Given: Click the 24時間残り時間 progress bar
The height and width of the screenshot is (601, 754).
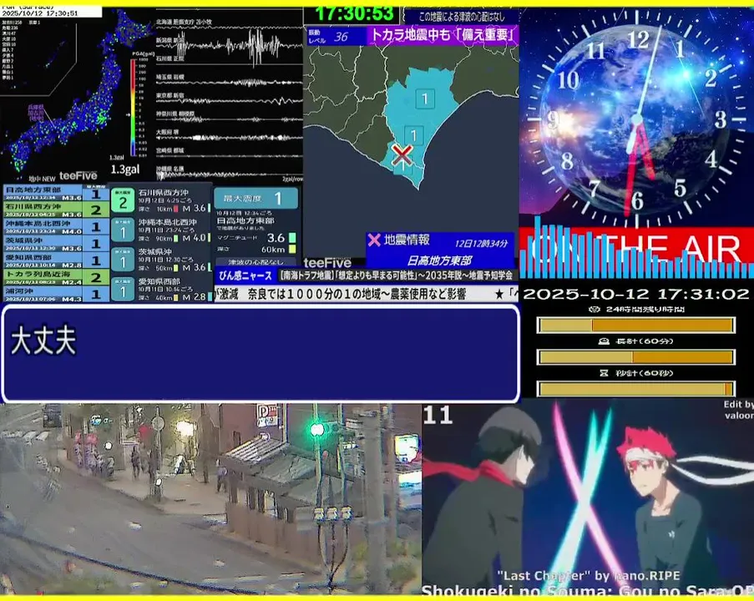Looking at the screenshot, I should point(635,326).
